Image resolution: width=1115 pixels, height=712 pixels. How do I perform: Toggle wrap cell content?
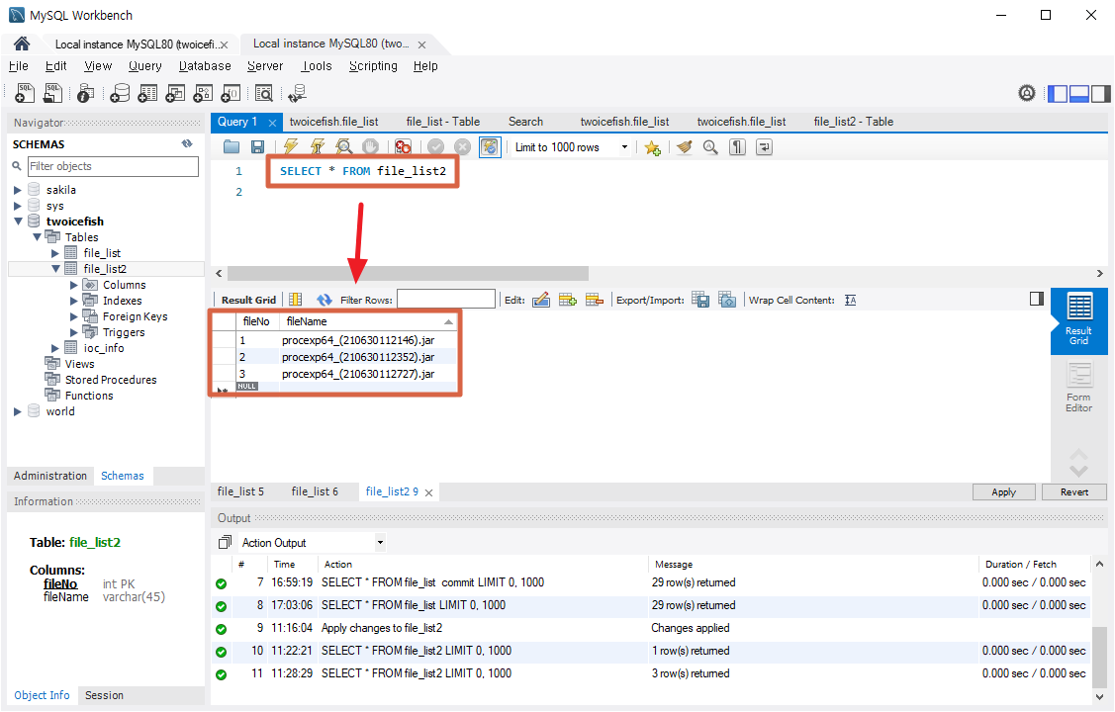tap(851, 300)
